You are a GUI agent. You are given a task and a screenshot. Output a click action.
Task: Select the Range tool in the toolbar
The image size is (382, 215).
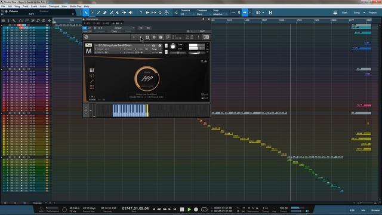point(93,13)
